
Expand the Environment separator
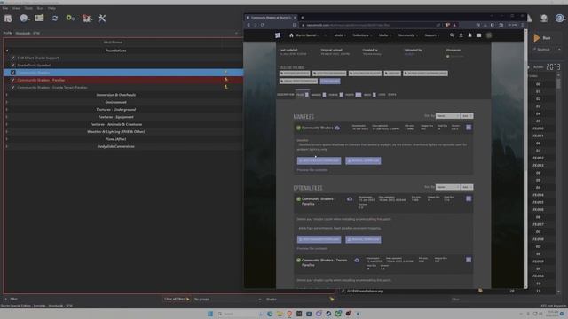(x=7, y=102)
